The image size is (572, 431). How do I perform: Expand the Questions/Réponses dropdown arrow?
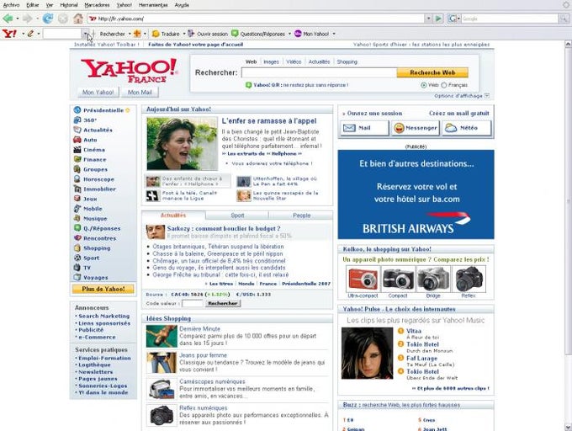click(x=289, y=34)
